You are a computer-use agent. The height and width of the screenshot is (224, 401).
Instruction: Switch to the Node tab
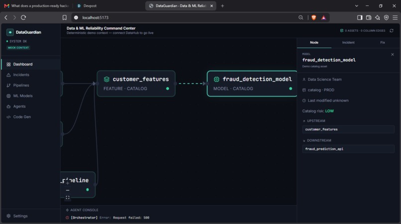[x=314, y=43]
